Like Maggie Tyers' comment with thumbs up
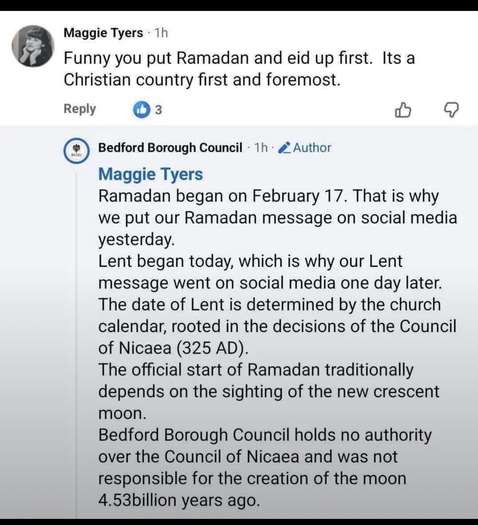The image size is (478, 525). tap(403, 109)
